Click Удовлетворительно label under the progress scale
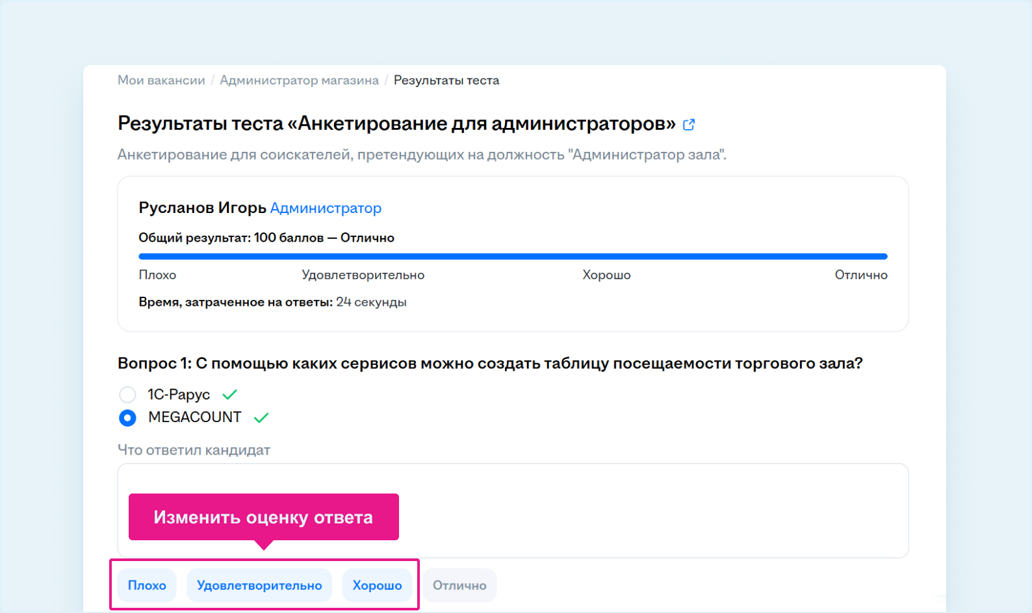The height and width of the screenshot is (613, 1032). tap(363, 275)
